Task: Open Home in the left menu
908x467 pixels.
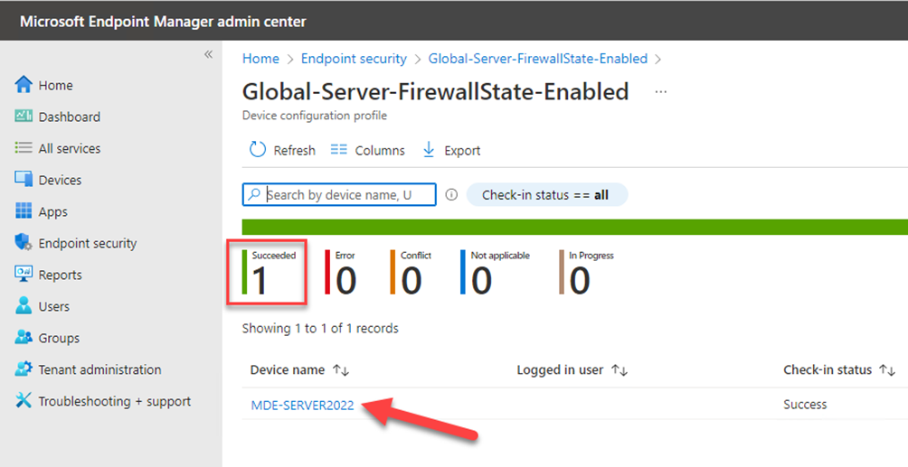Action: tap(55, 85)
